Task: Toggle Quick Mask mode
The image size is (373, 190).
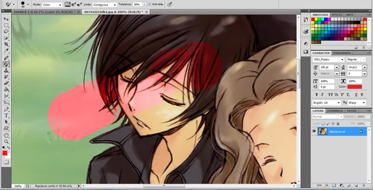Action: (6, 162)
